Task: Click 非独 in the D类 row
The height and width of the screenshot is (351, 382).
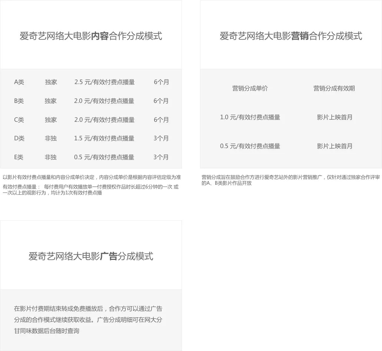Action: click(51, 138)
